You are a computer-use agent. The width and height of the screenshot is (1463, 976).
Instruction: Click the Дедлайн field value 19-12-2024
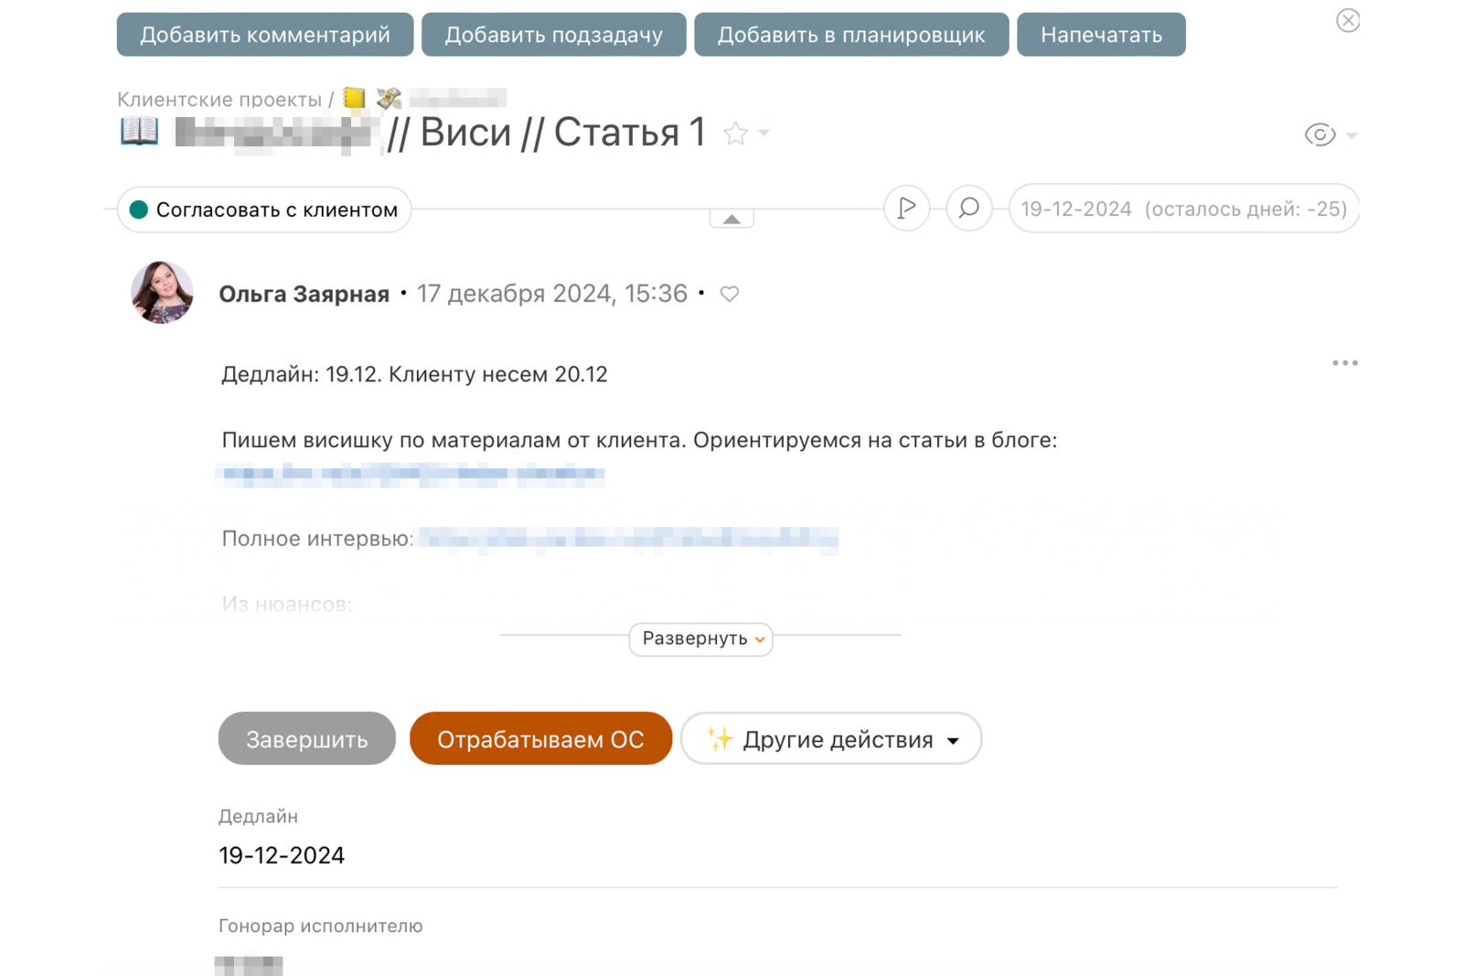[282, 855]
